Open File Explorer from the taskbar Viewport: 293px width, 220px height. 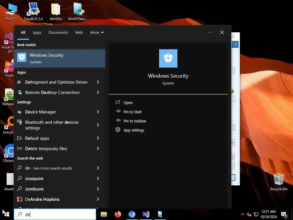(104, 214)
